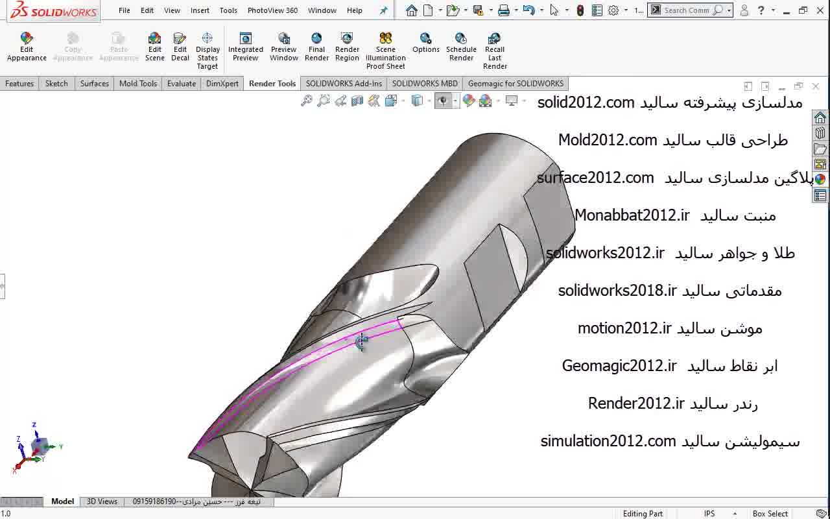
Task: Click the Home icon in title toolbar
Action: (411, 10)
